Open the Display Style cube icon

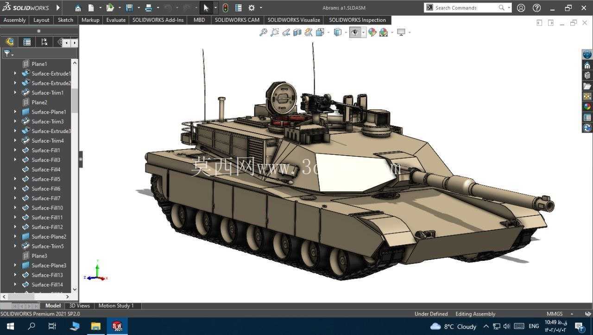(338, 32)
